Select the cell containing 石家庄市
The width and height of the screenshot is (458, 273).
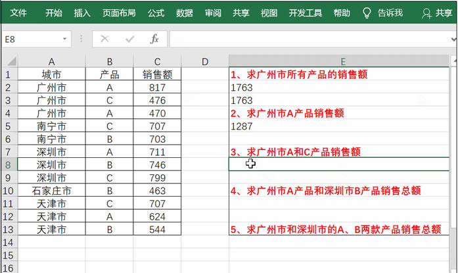[51, 191]
